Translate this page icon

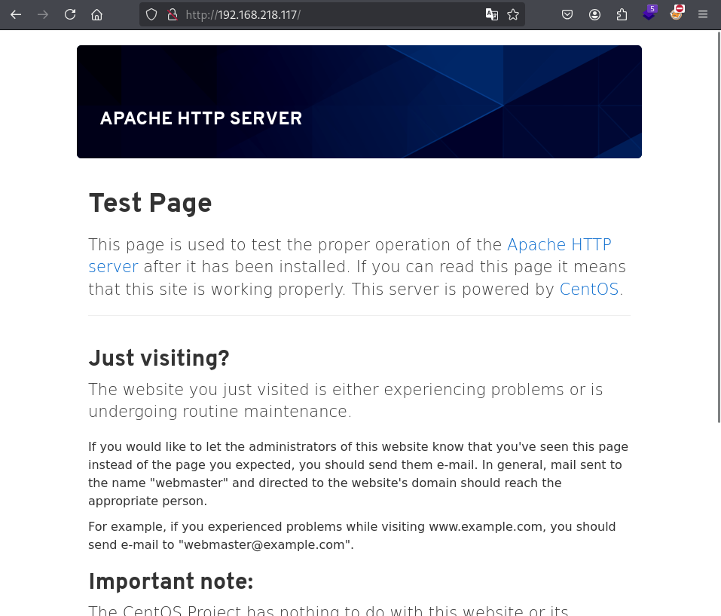pos(491,15)
